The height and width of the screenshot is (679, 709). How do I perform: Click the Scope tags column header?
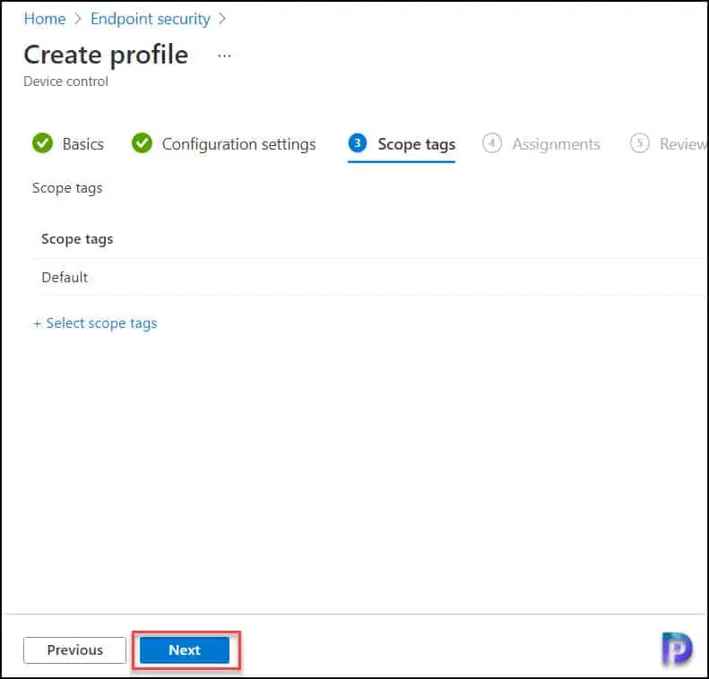click(77, 239)
